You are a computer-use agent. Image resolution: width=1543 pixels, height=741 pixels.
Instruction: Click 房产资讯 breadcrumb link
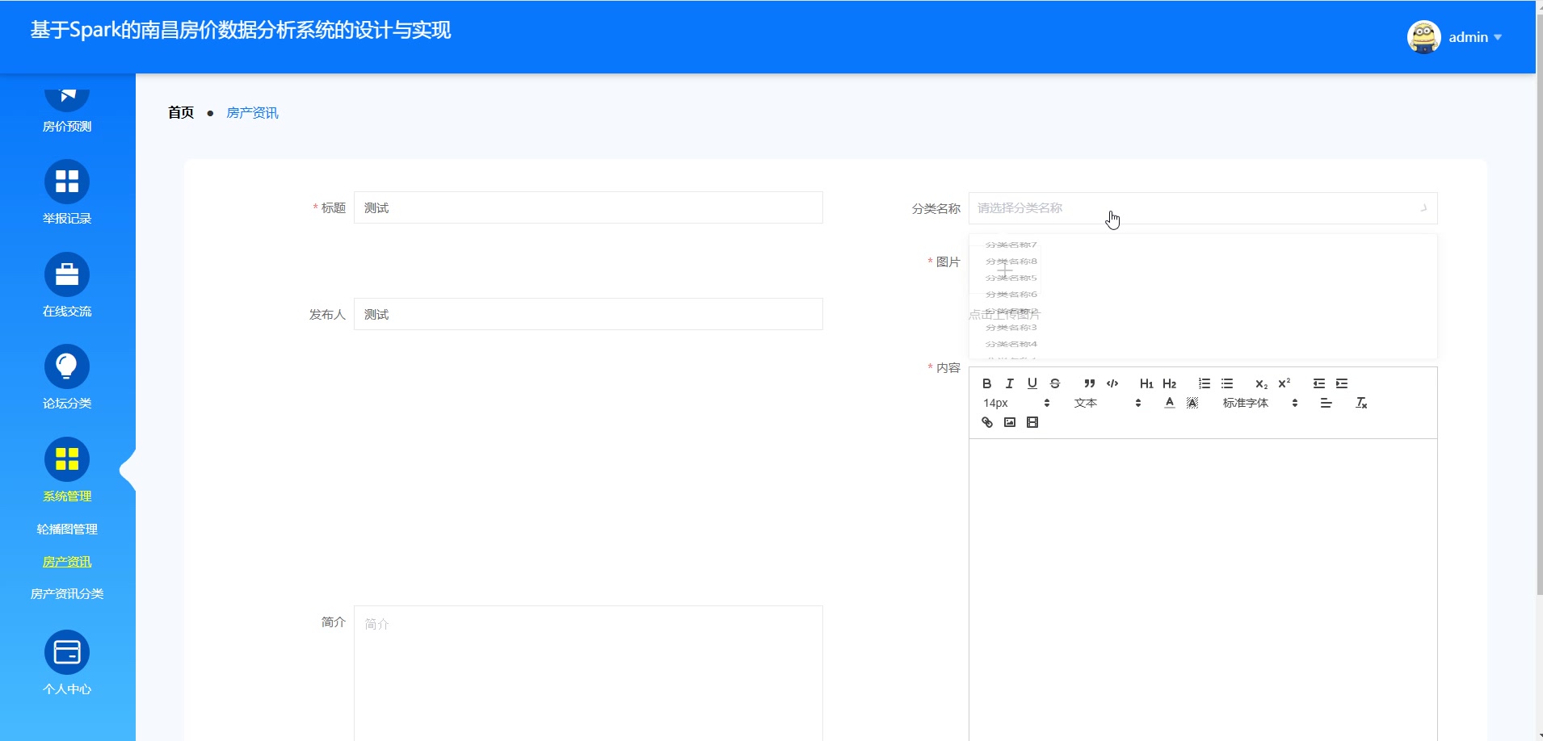[252, 113]
